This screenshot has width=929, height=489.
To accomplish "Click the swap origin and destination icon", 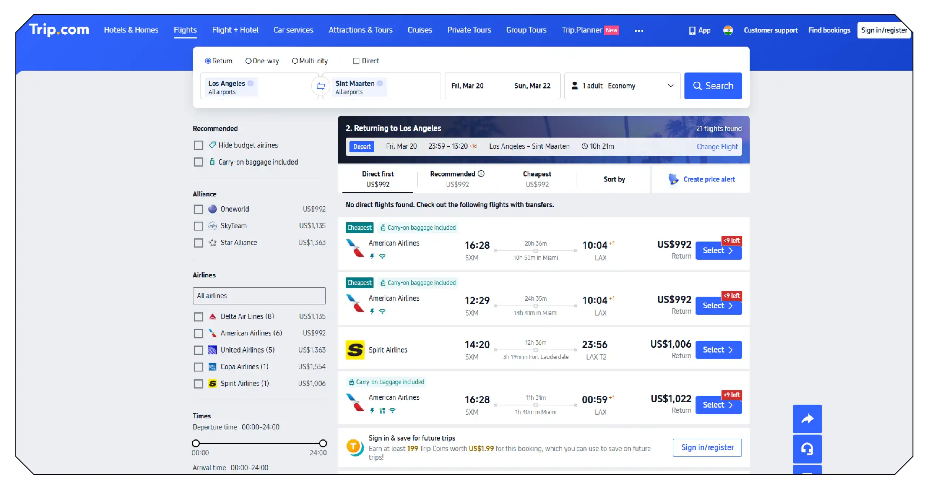I will click(321, 86).
